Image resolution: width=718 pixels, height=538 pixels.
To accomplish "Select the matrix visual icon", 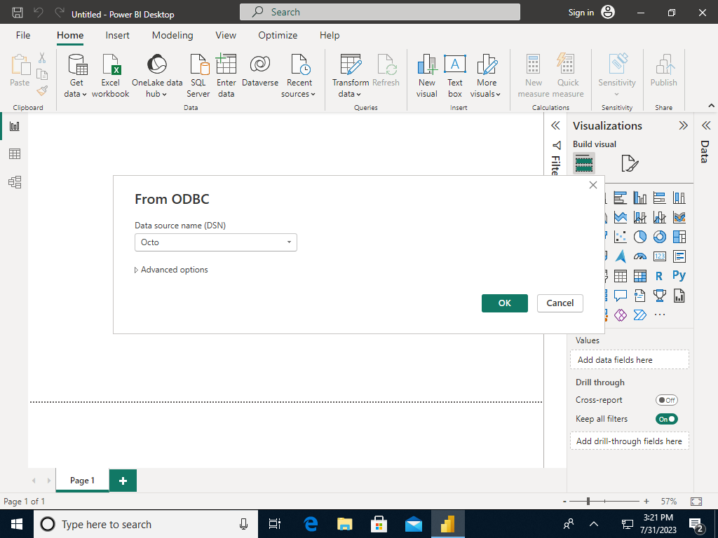I will point(640,276).
